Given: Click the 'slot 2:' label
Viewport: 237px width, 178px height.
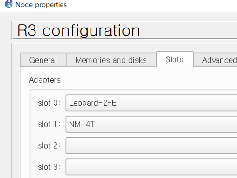Looking at the screenshot, I should [49, 146].
